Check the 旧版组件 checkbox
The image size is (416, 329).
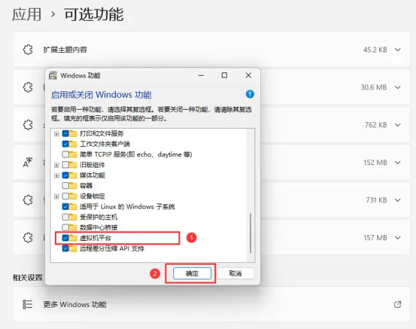[x=66, y=164]
